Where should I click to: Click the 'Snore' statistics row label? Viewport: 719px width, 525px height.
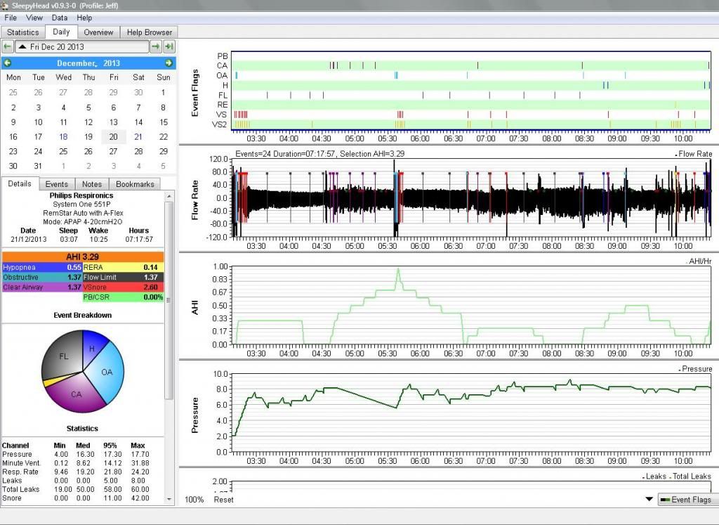pos(11,498)
